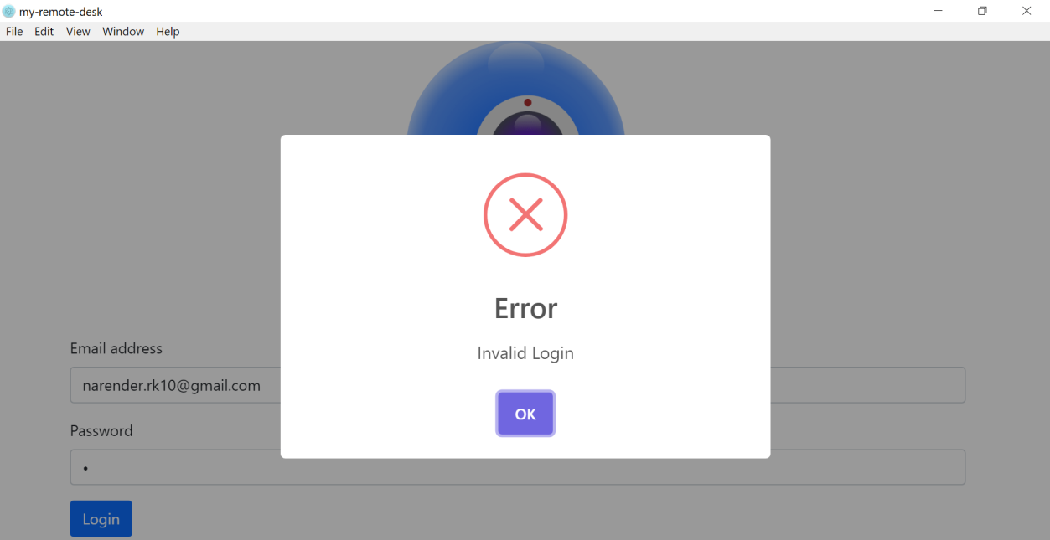Viewport: 1050px width, 540px height.
Task: Close the my-remote-desk window
Action: 1027,11
